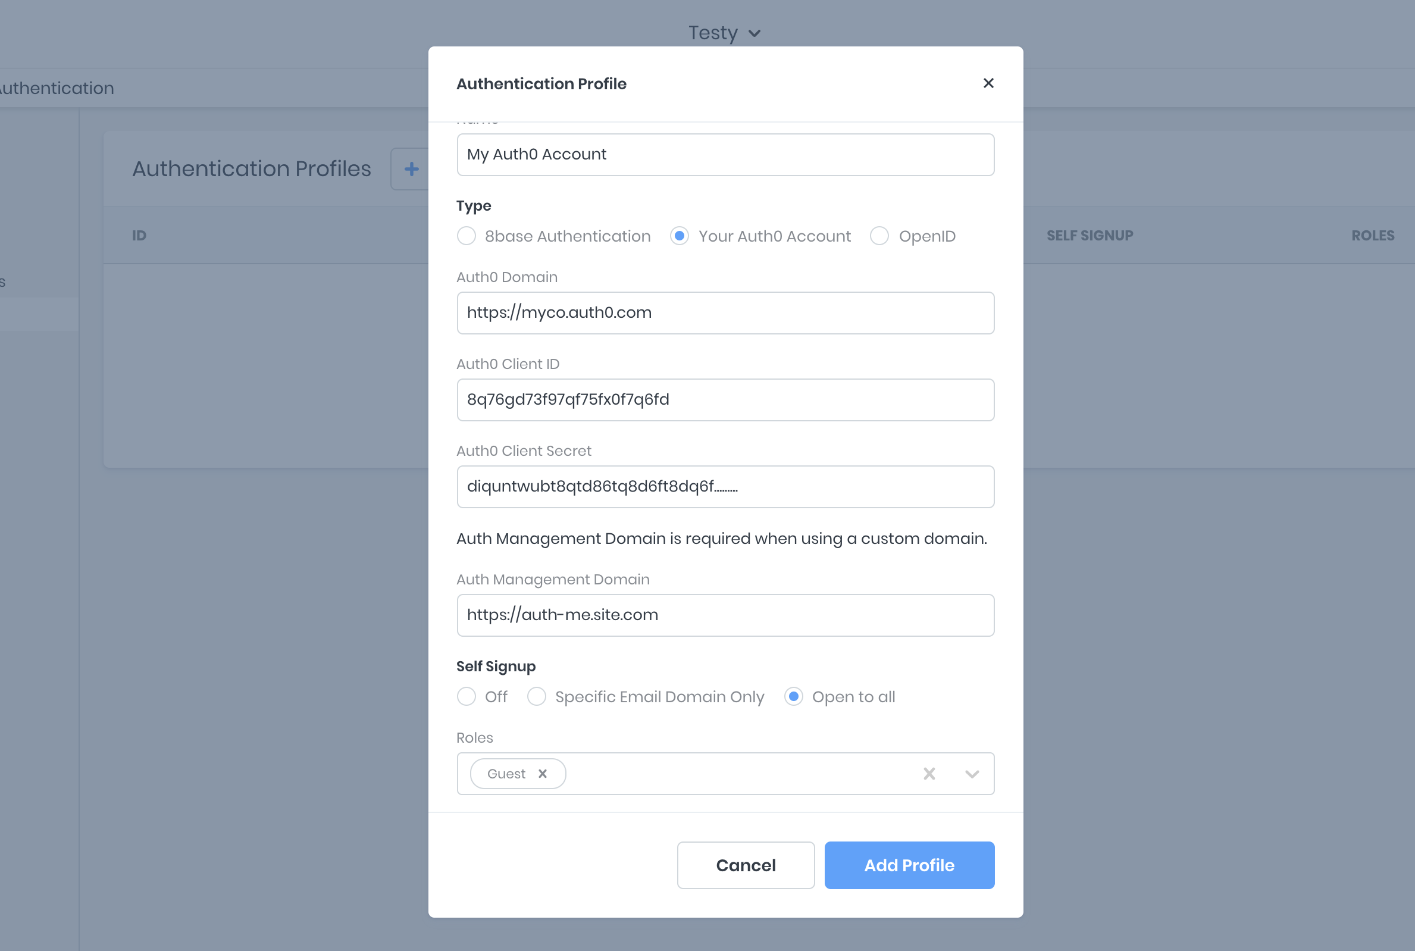Click into Auth0 Client Secret field

(x=725, y=486)
